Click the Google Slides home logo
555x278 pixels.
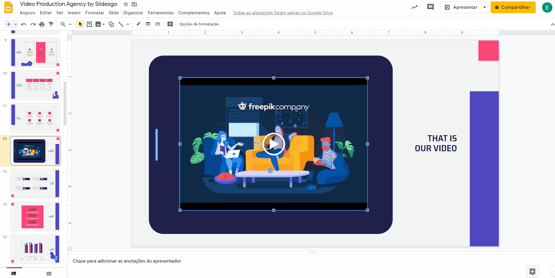point(8,7)
